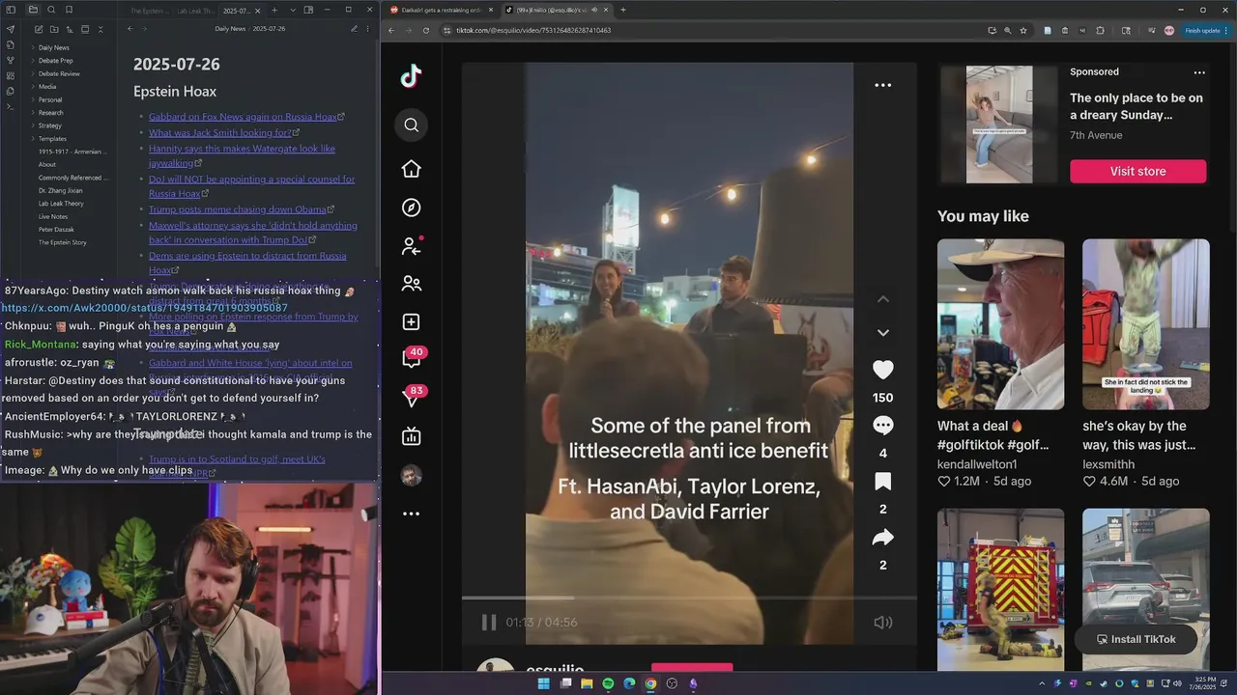Toggle Obsidian left sidebar
The width and height of the screenshot is (1237, 695).
coord(11,10)
